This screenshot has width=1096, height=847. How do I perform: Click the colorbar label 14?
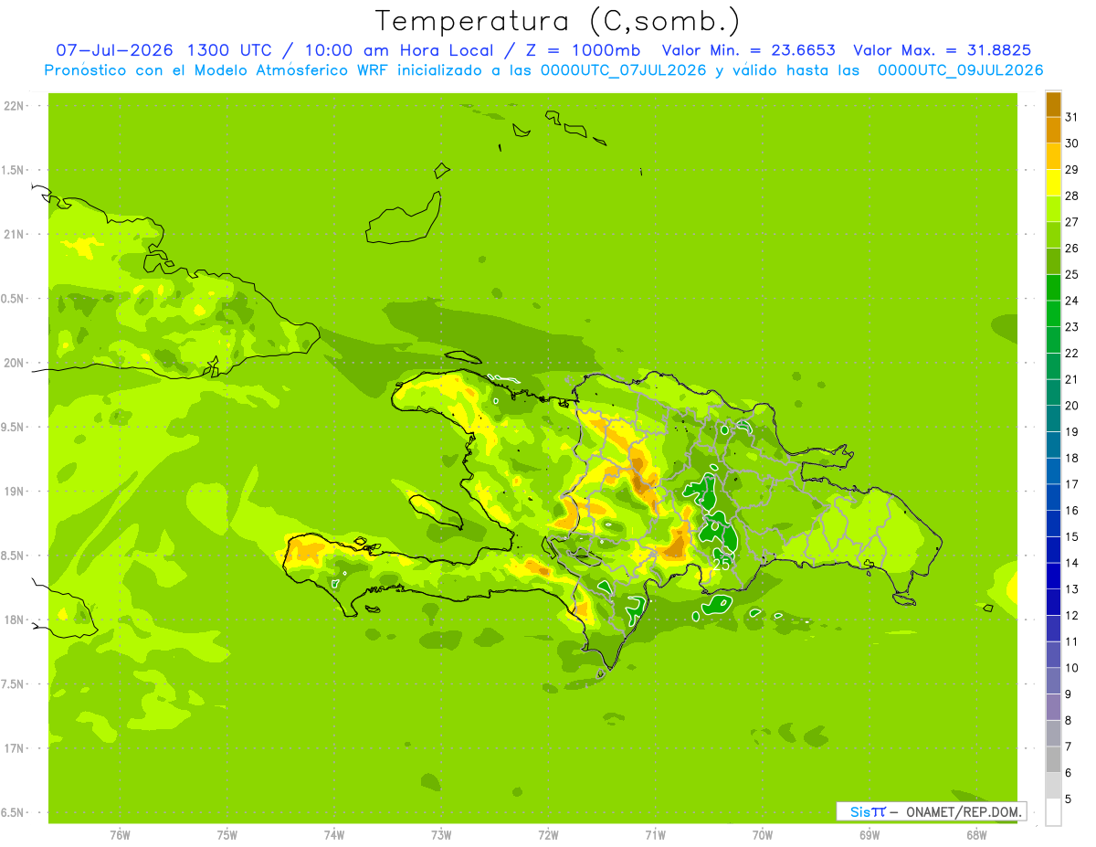1072,563
